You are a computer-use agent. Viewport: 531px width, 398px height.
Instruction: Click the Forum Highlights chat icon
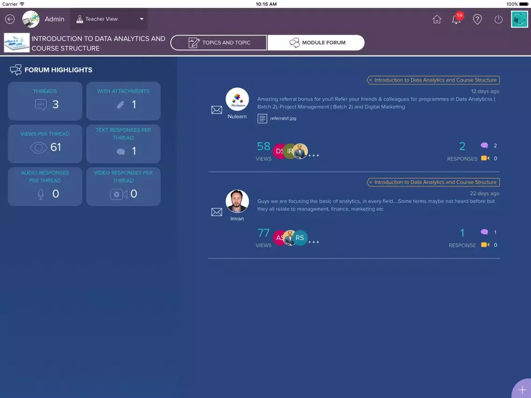(15, 70)
